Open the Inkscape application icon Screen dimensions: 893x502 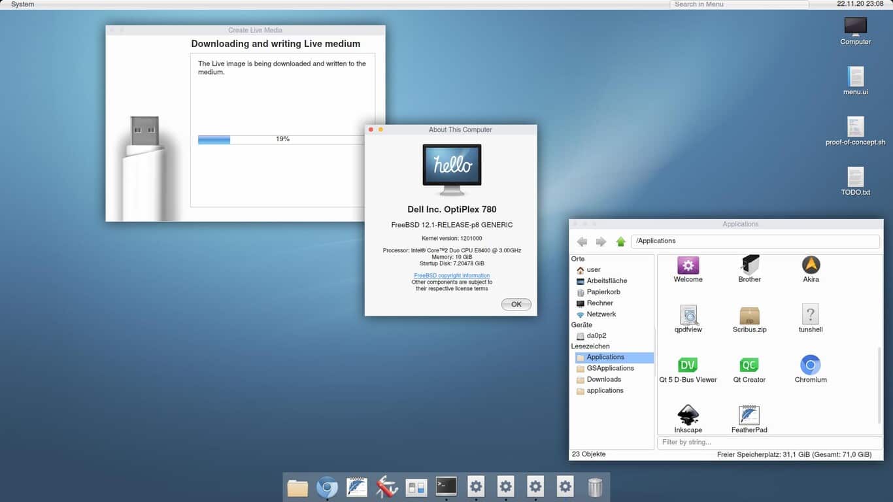[x=688, y=416]
